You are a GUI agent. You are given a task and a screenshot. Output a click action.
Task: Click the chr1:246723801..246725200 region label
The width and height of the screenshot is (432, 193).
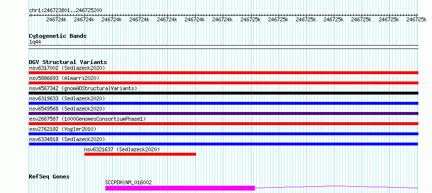pyautogui.click(x=66, y=11)
